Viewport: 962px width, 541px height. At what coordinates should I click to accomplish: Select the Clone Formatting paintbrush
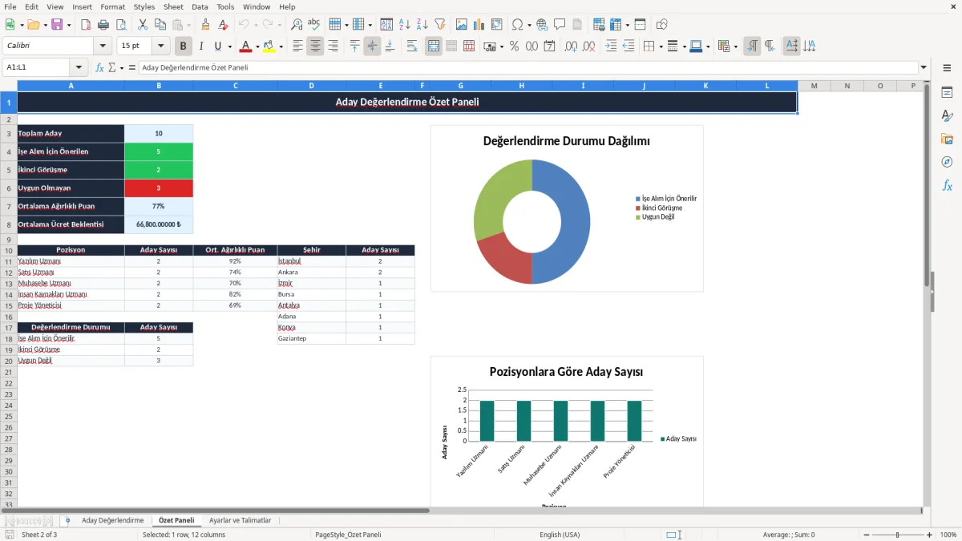(206, 25)
